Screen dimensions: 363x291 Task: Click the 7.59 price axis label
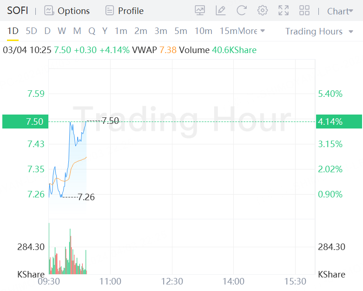[x=36, y=94]
